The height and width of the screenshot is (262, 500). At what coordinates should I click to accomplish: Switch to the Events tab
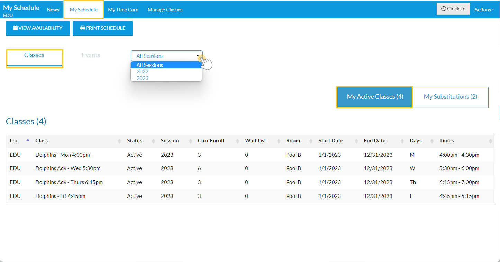coord(91,55)
